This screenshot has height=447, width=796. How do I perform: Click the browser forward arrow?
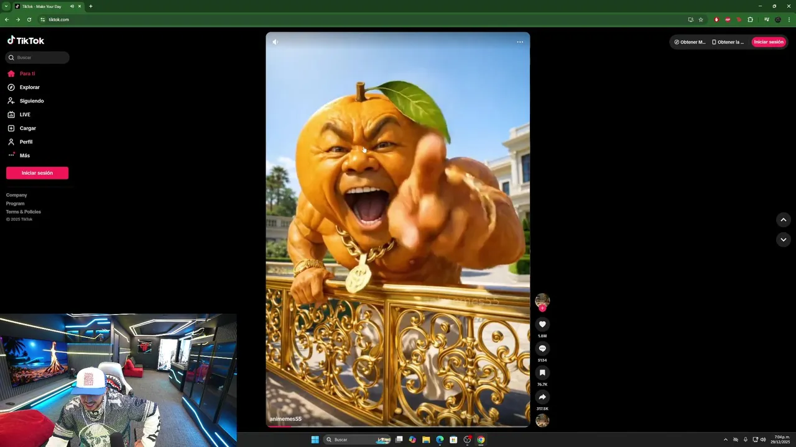(18, 19)
